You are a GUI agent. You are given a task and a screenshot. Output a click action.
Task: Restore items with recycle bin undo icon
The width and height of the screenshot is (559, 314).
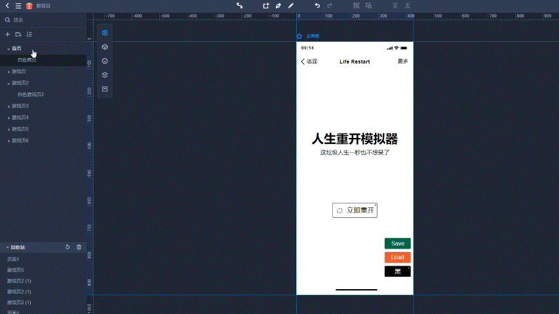pyautogui.click(x=67, y=247)
